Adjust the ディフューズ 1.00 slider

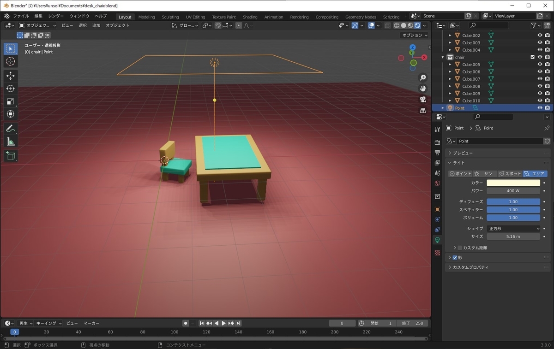click(x=513, y=202)
